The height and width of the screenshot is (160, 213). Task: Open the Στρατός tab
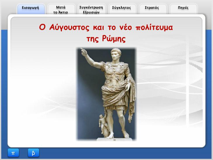153,9
